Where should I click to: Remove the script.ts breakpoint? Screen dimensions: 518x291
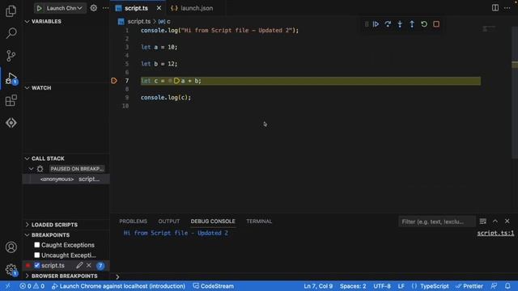(88, 265)
